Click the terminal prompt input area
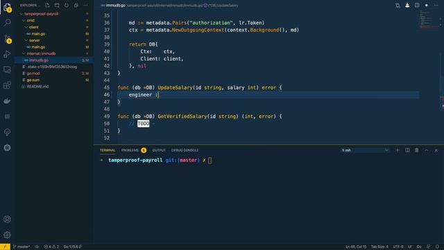Image resolution: width=444 pixels, height=250 pixels. [x=210, y=160]
